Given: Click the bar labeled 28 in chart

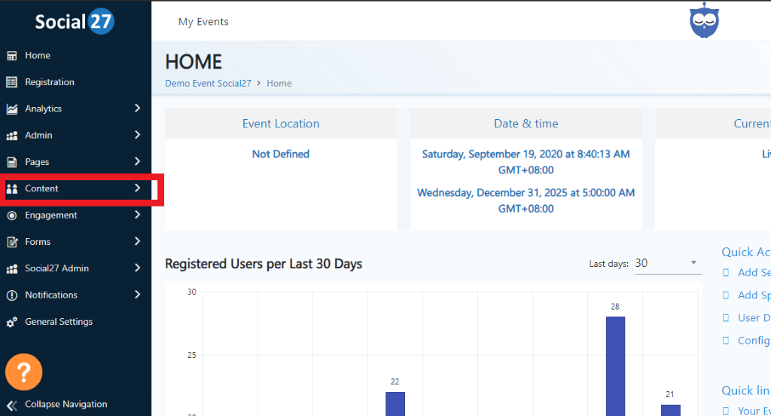Looking at the screenshot, I should (615, 366).
